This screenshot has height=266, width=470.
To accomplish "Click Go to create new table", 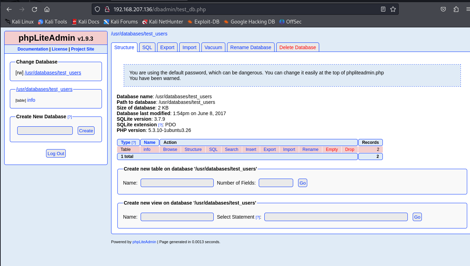I will [303, 183].
